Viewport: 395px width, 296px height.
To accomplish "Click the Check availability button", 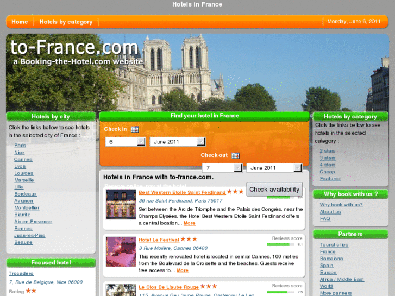I will click(x=274, y=190).
